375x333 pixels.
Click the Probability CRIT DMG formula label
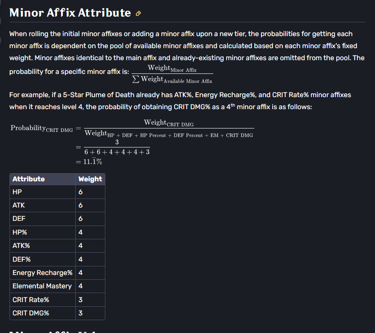41,128
